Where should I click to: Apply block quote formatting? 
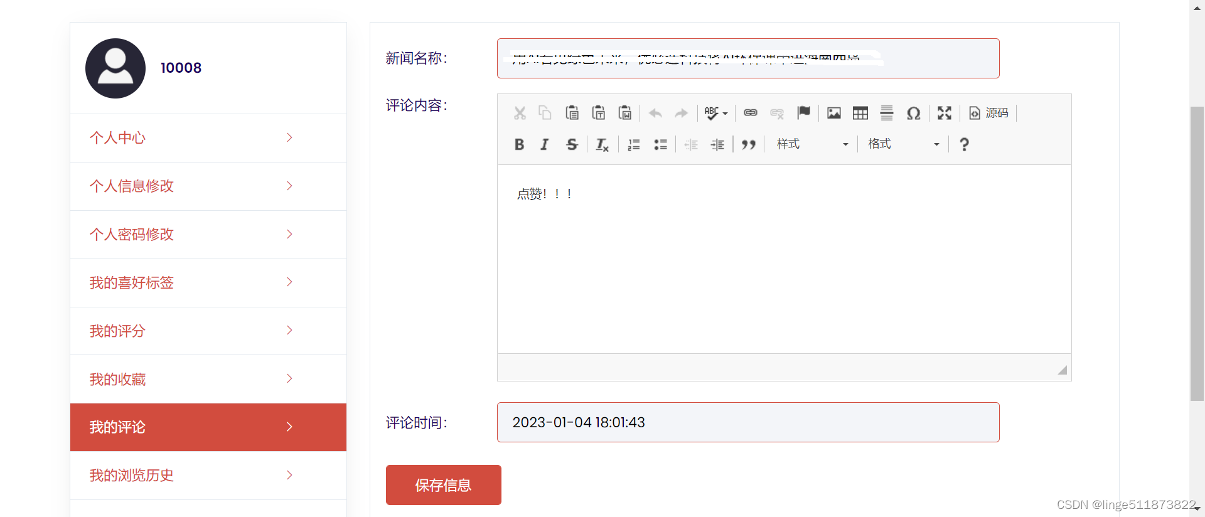(x=748, y=144)
